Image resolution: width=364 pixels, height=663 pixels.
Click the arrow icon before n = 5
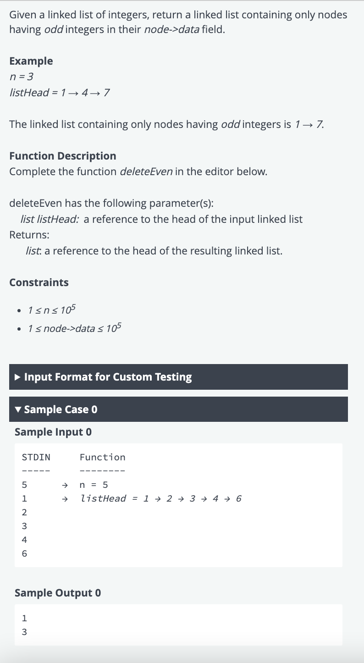pos(65,485)
